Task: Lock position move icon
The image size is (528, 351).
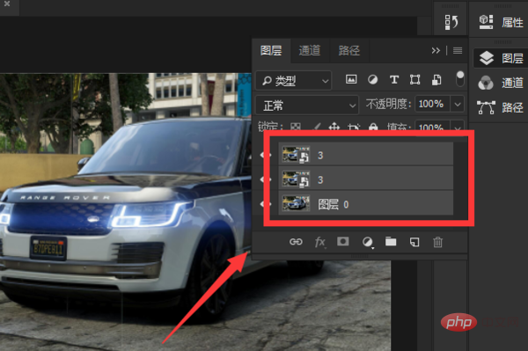Action: (334, 127)
